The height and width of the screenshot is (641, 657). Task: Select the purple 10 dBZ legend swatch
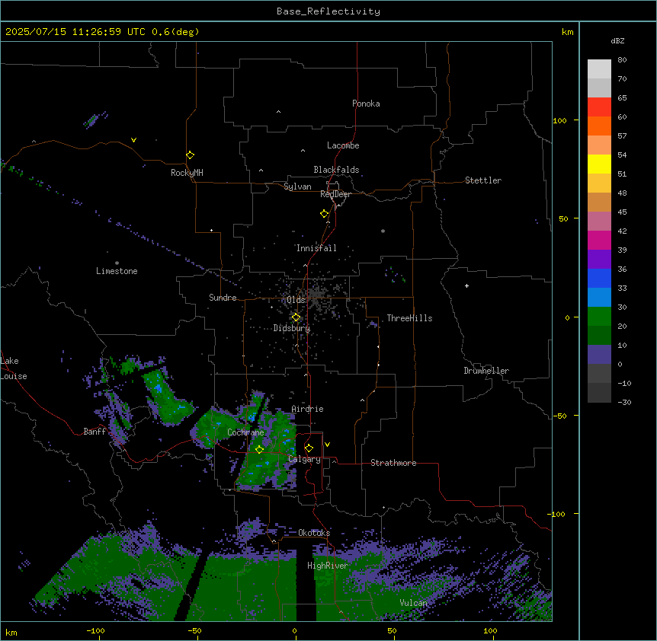coord(599,355)
